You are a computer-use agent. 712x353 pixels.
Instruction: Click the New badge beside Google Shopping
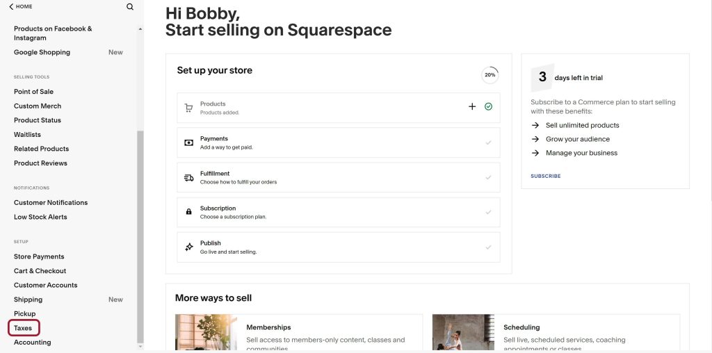coord(115,52)
